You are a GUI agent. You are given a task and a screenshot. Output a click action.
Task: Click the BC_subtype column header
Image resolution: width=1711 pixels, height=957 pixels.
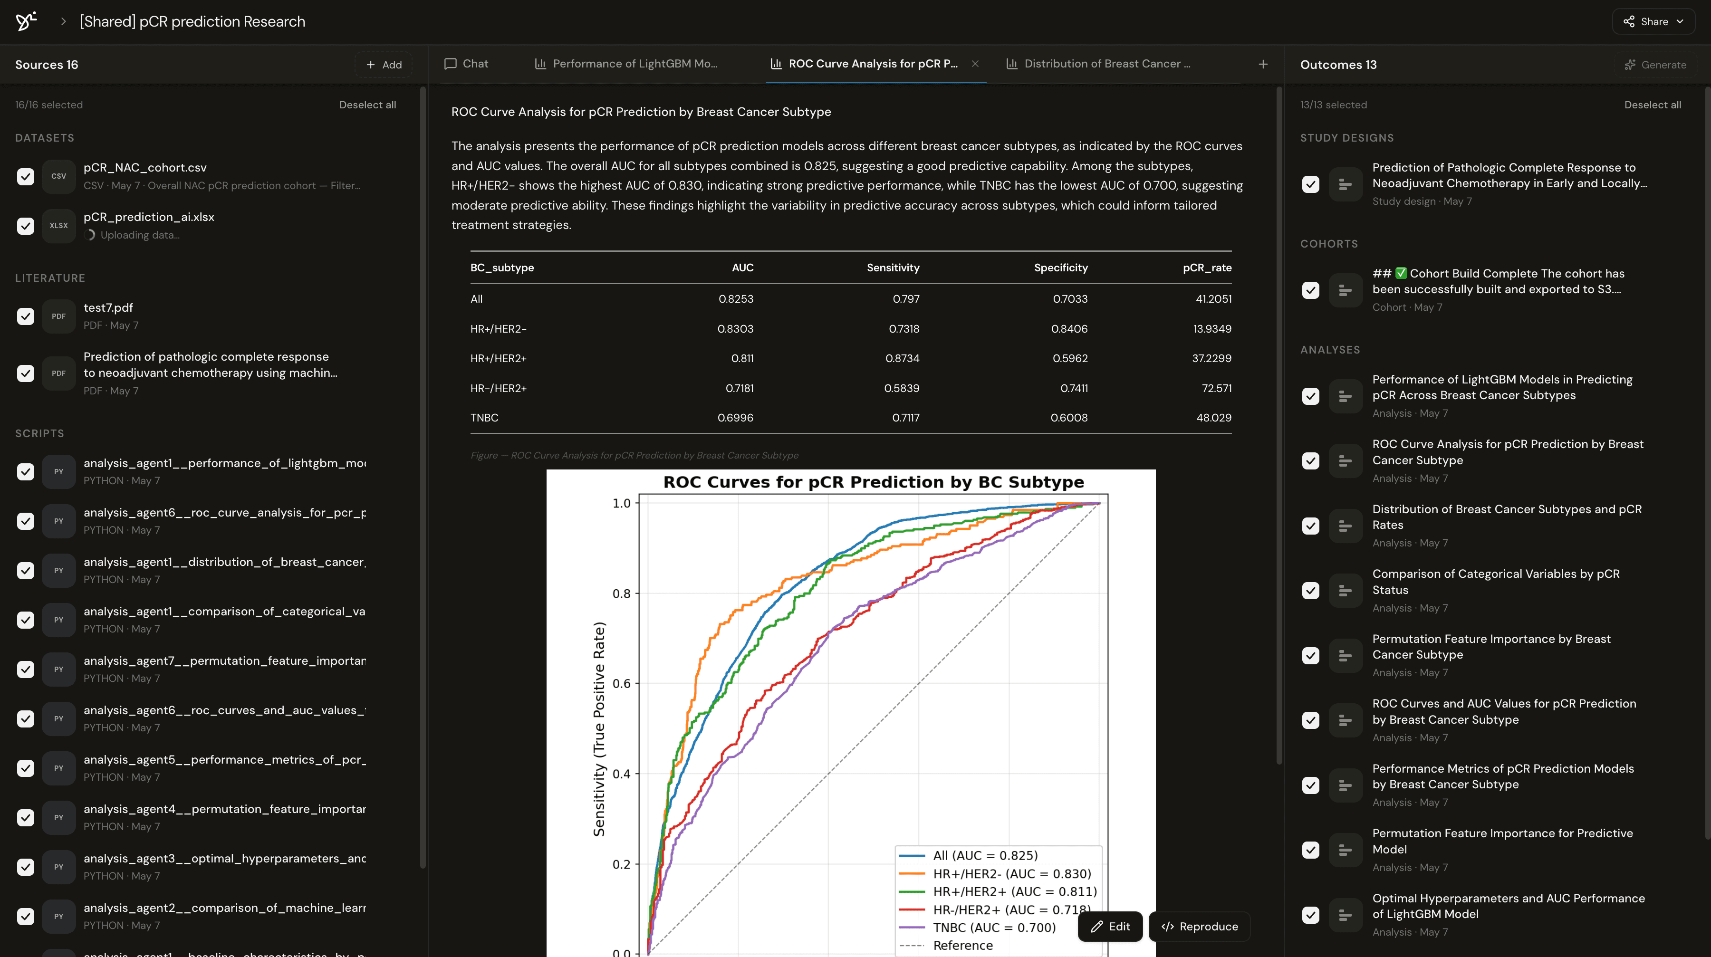502,268
